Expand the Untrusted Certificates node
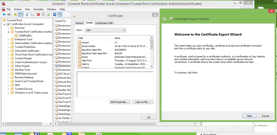277x135 pixels. tap(8, 51)
